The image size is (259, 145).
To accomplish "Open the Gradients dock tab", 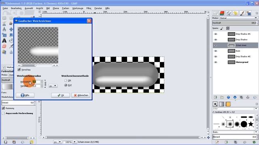I will click(221, 104).
